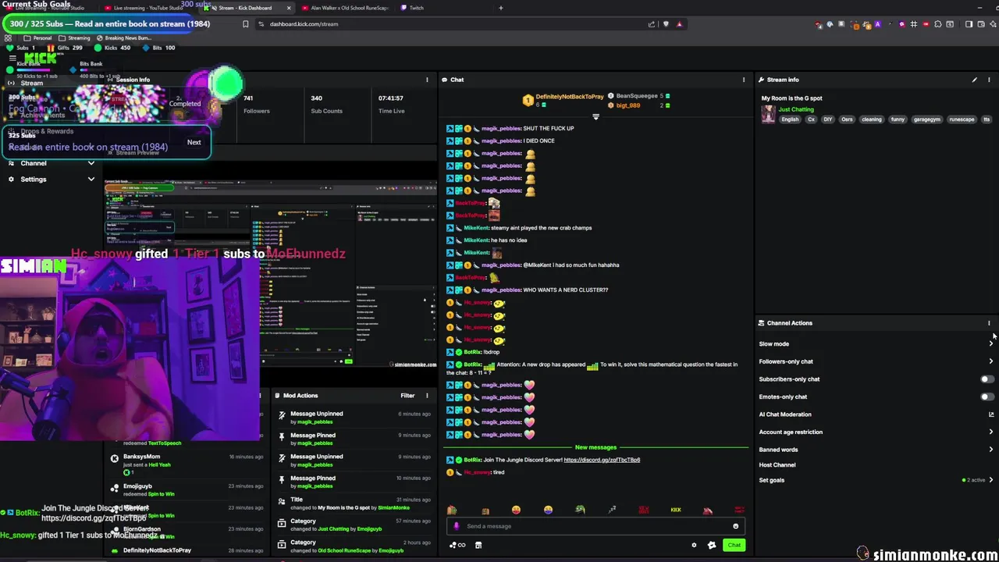
Task: Click Next in the goals overlay
Action: 194,142
